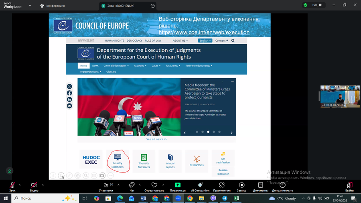The width and height of the screenshot is (361, 203).
Task: Open the Вид view layout button
Action: (x=317, y=5)
